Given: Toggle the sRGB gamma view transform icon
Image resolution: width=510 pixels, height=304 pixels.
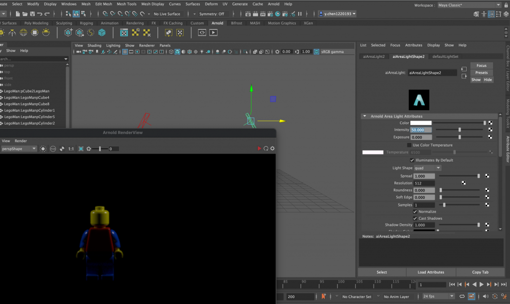Looking at the screenshot, I should [x=316, y=52].
